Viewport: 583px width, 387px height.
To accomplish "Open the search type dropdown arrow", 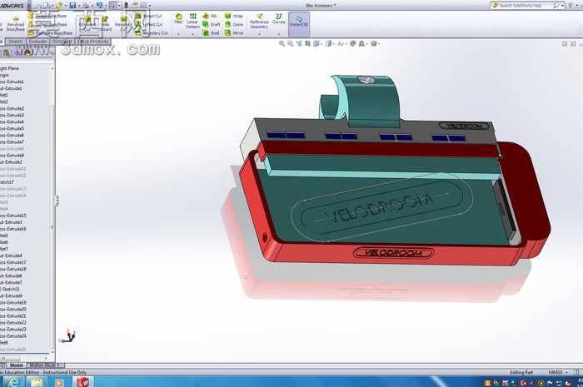I will tap(562, 5).
